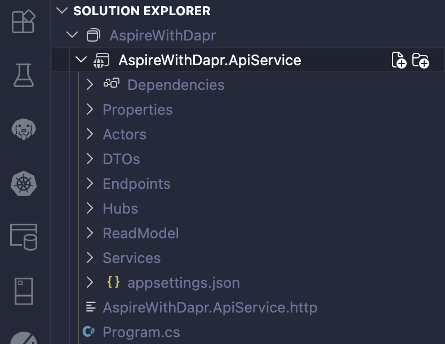This screenshot has height=344, width=445.
Task: Click the New Folder icon for ApiService
Action: pos(421,60)
